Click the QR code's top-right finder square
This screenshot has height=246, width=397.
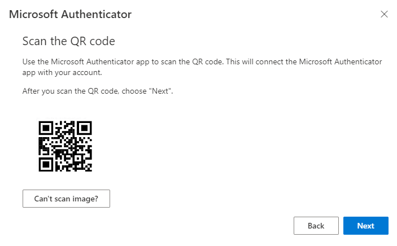pos(84,128)
